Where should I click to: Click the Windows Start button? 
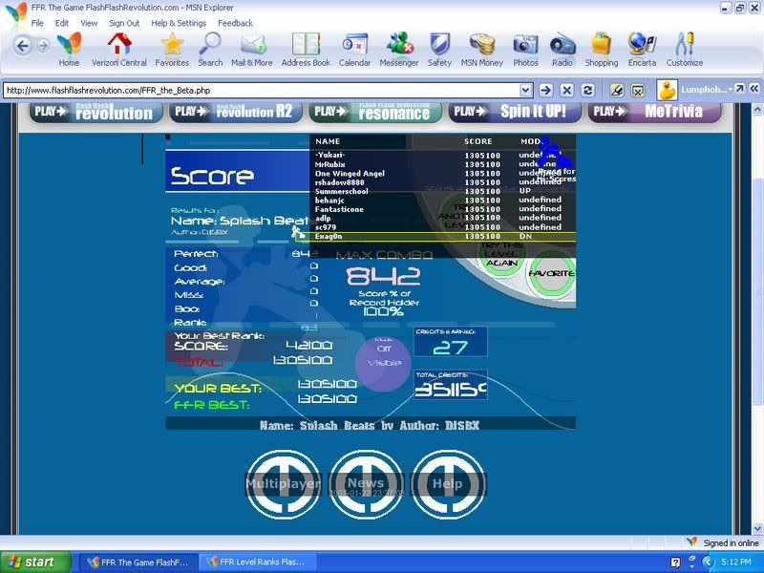point(35,562)
